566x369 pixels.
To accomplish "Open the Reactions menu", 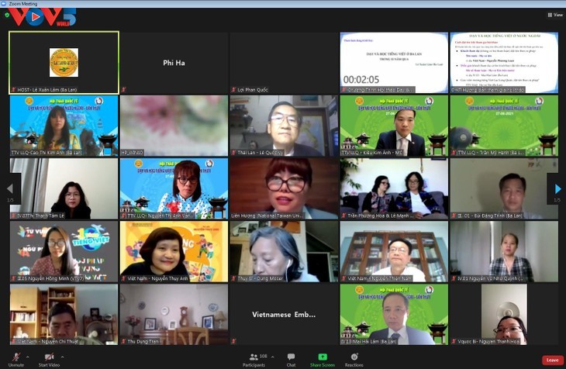I will pos(354,357).
